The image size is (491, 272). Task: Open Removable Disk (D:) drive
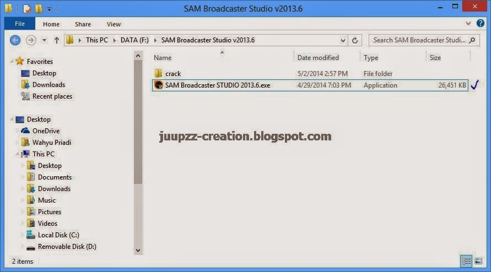tap(67, 247)
